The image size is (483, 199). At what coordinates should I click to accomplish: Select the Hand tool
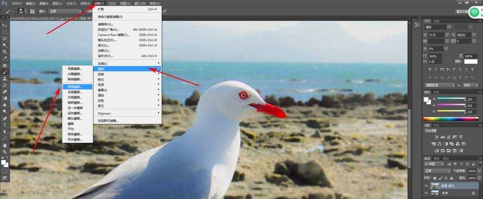click(x=5, y=145)
